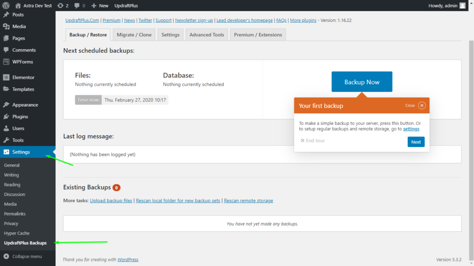The height and width of the screenshot is (266, 474).
Task: Click the Tools wrench icon
Action: [6, 140]
